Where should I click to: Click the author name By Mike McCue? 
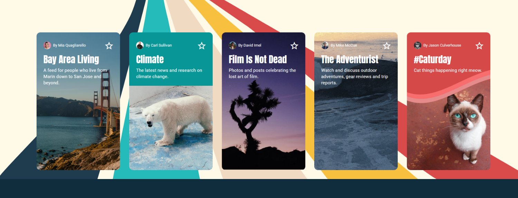click(344, 46)
